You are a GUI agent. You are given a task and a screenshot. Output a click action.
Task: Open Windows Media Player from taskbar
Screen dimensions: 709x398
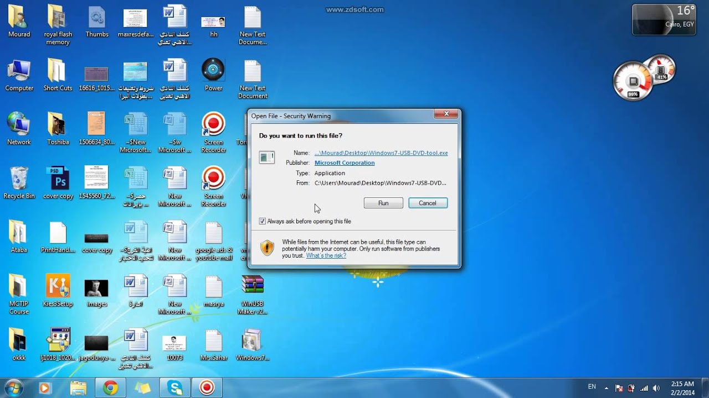click(44, 388)
